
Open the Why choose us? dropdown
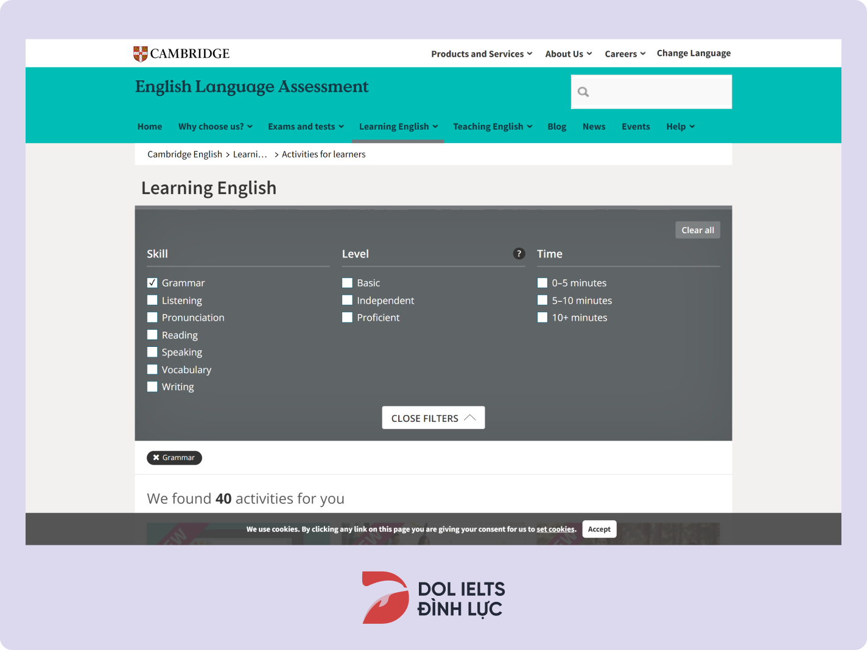tap(216, 127)
